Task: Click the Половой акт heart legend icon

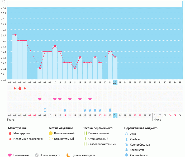Action: [10, 155]
